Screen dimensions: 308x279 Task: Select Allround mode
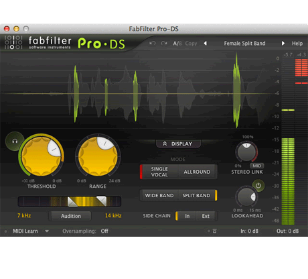(197, 172)
